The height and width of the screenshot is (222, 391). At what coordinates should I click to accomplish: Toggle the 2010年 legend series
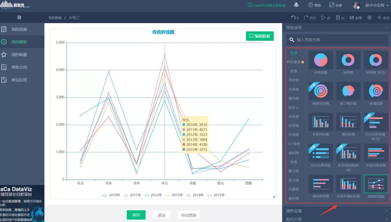[x=111, y=195]
